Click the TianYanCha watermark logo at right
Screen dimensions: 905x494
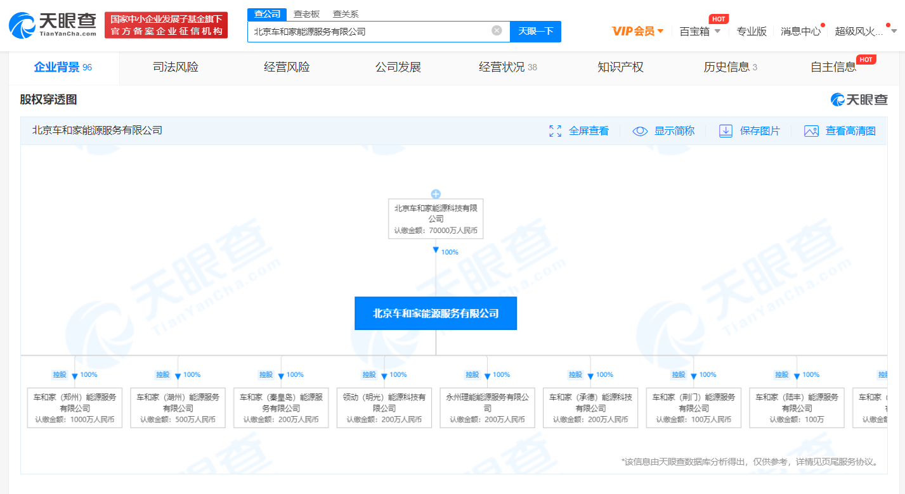point(859,99)
